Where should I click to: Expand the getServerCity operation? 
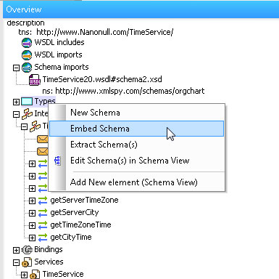(x=32, y=213)
